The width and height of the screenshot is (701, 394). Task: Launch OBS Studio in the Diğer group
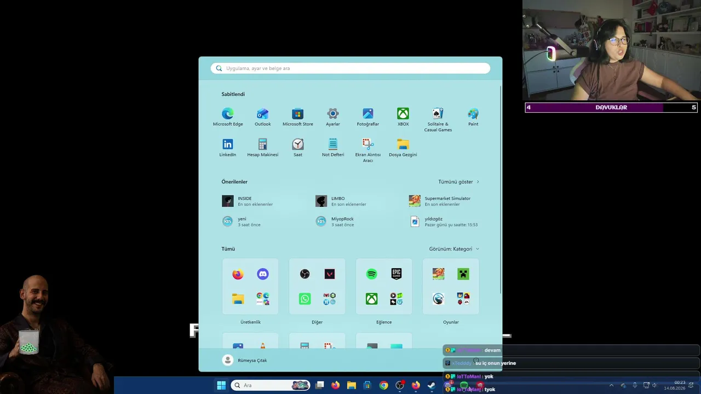305,274
